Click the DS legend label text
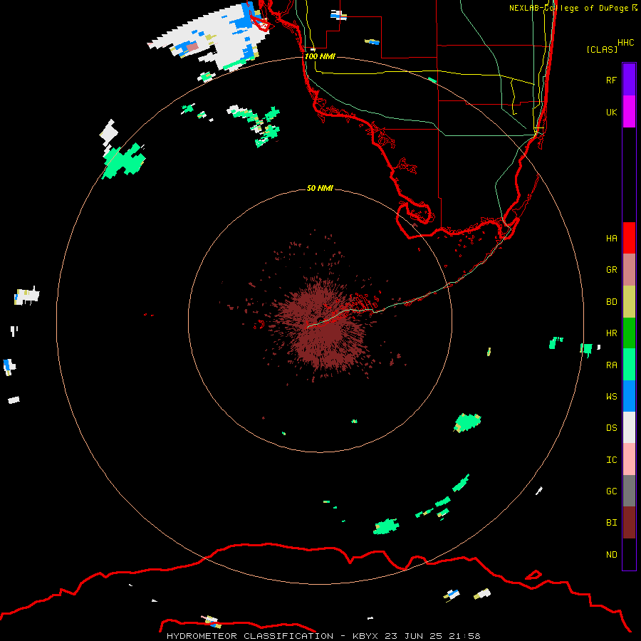Image resolution: width=641 pixels, height=641 pixels. point(611,428)
